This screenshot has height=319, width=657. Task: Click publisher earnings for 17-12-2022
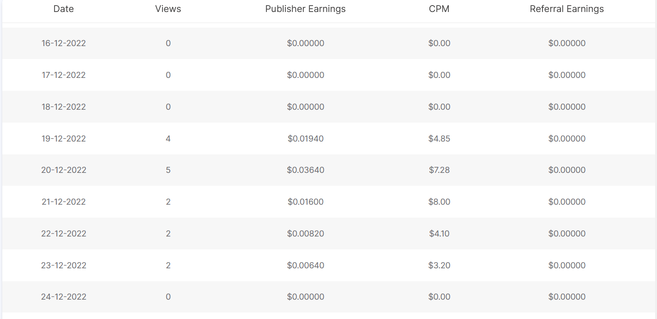tap(306, 75)
